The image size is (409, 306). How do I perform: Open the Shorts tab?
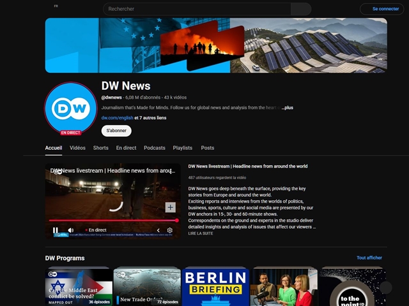tap(101, 148)
